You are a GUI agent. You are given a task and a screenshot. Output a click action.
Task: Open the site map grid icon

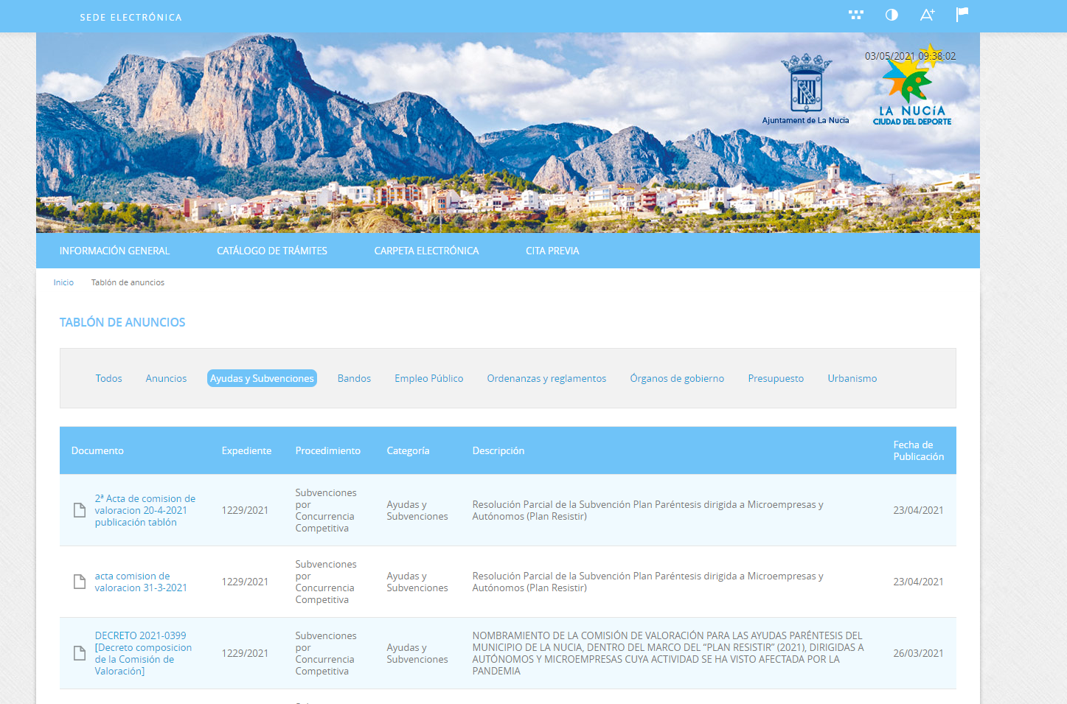[x=855, y=15]
